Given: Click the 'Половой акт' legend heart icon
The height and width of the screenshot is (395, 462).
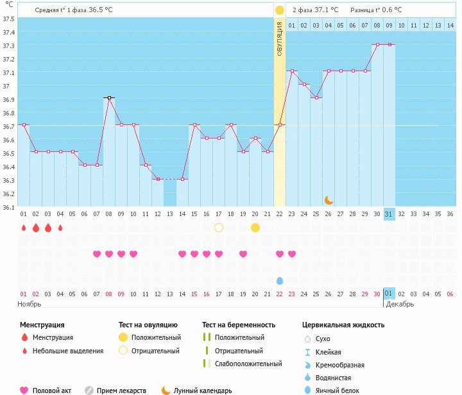Looking at the screenshot, I should (24, 390).
